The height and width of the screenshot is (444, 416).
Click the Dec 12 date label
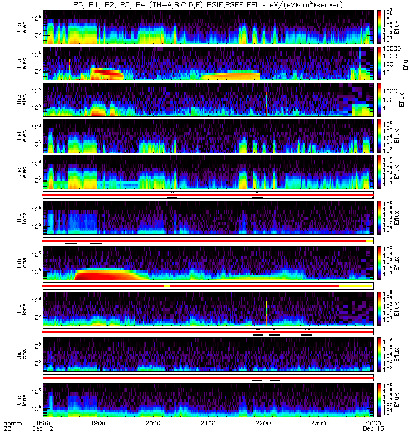point(43,428)
